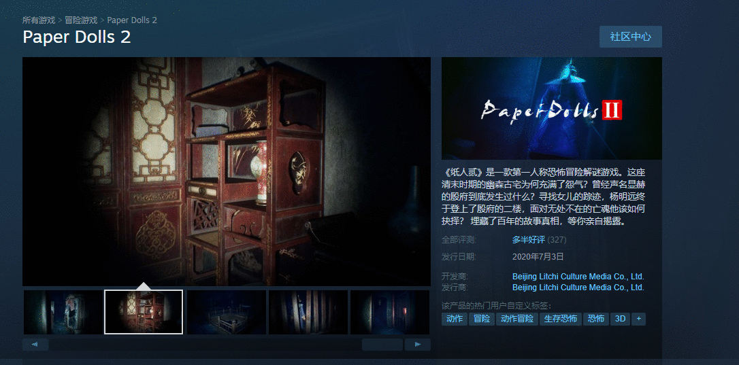This screenshot has height=365, width=739.
Task: Select the 动作冒险 tag
Action: (517, 319)
